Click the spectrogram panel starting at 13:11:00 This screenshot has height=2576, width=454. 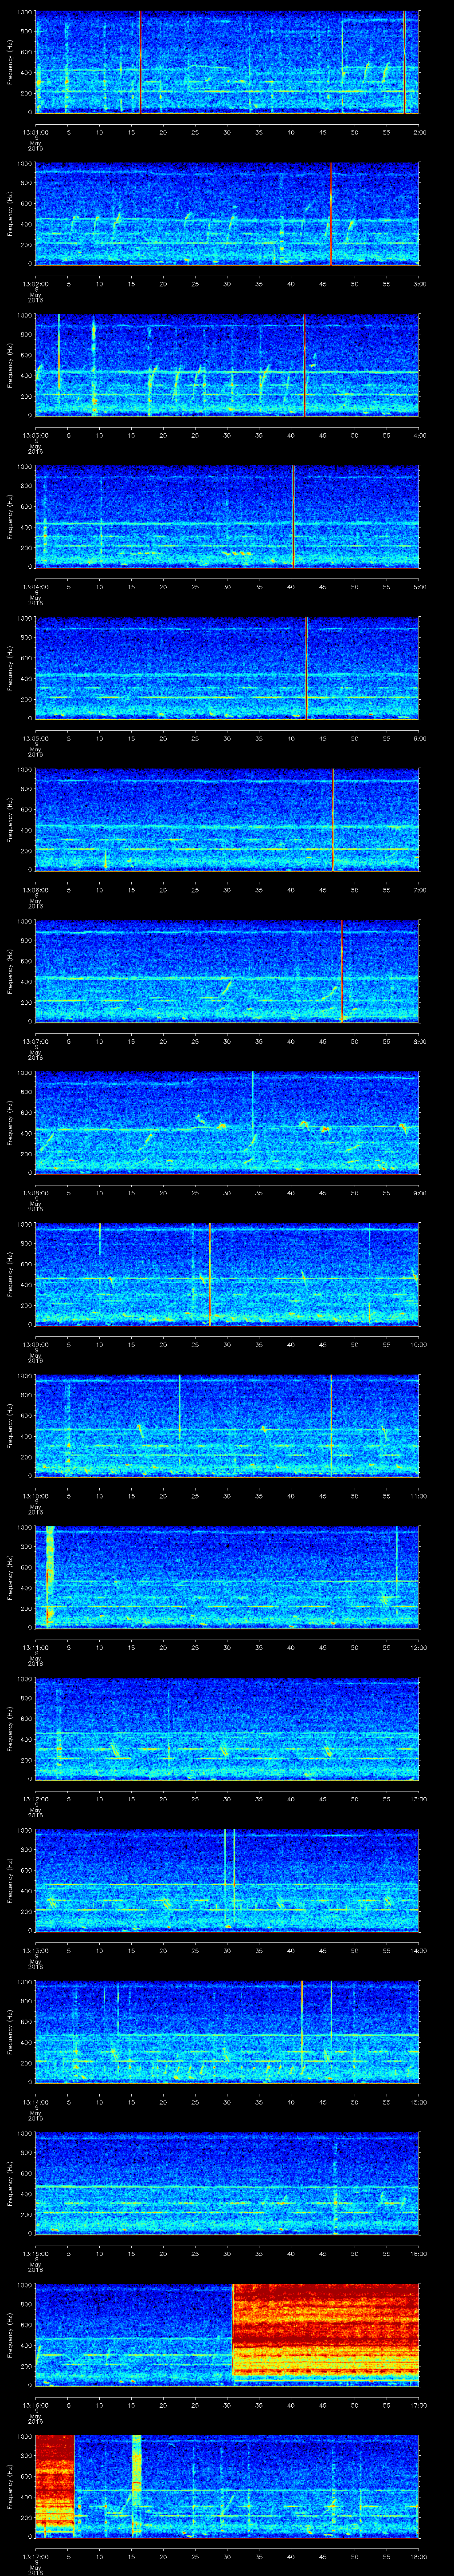227,1577
